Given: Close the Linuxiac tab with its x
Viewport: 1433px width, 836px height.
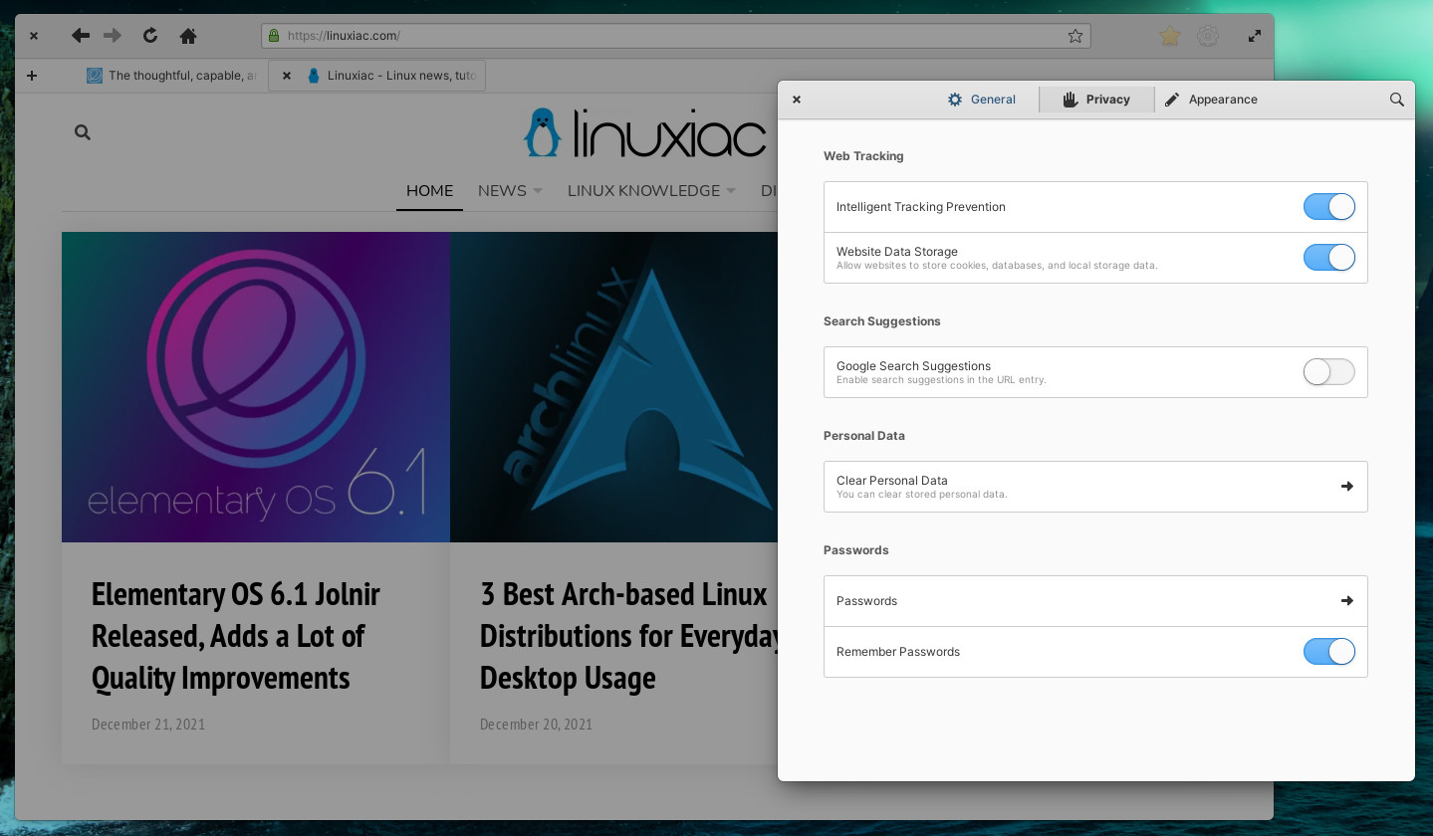Looking at the screenshot, I should pos(287,76).
